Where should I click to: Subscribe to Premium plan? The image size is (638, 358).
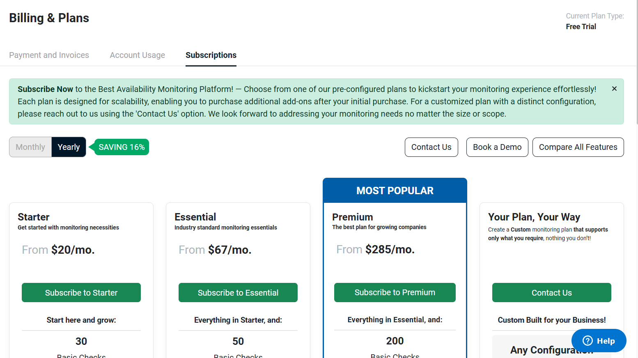click(395, 292)
